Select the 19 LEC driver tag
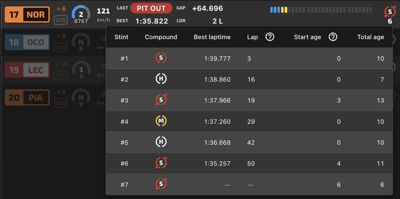 coord(27,70)
